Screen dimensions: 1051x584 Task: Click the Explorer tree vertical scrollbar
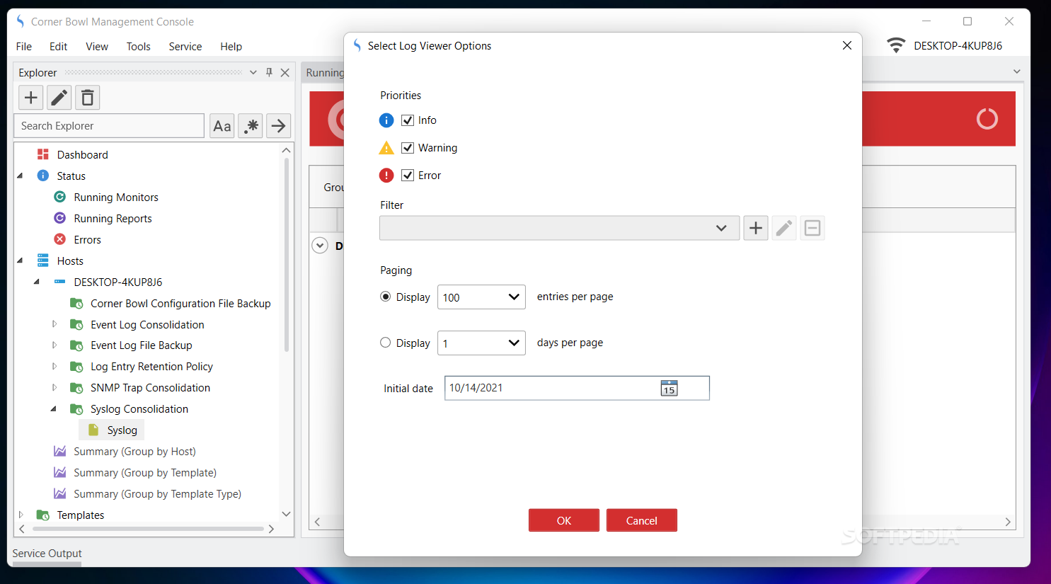coord(286,255)
